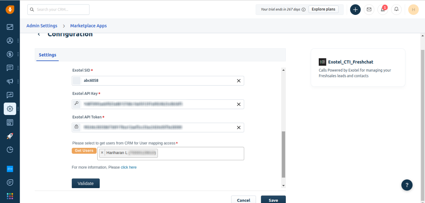The height and width of the screenshot is (203, 425).
Task: Click into the Exotel API Key input
Action: click(158, 104)
